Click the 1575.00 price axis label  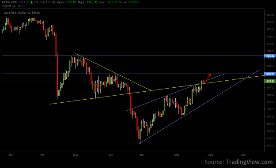pyautogui.click(x=270, y=30)
